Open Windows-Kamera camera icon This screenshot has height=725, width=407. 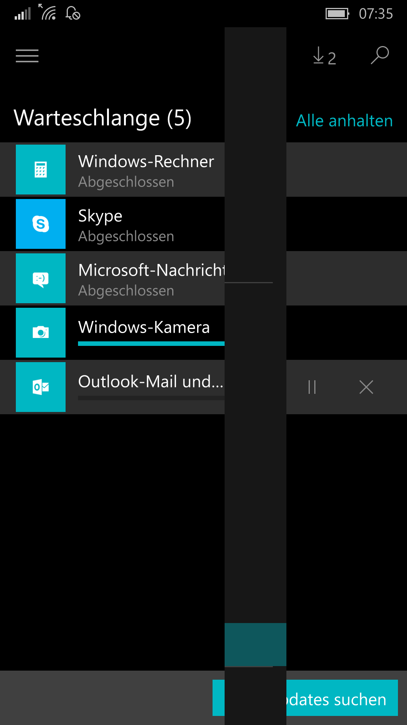tap(41, 333)
